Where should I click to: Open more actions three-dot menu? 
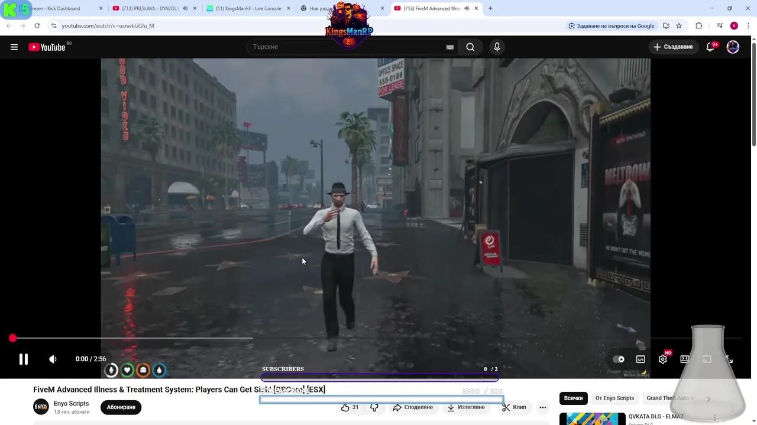(x=543, y=407)
